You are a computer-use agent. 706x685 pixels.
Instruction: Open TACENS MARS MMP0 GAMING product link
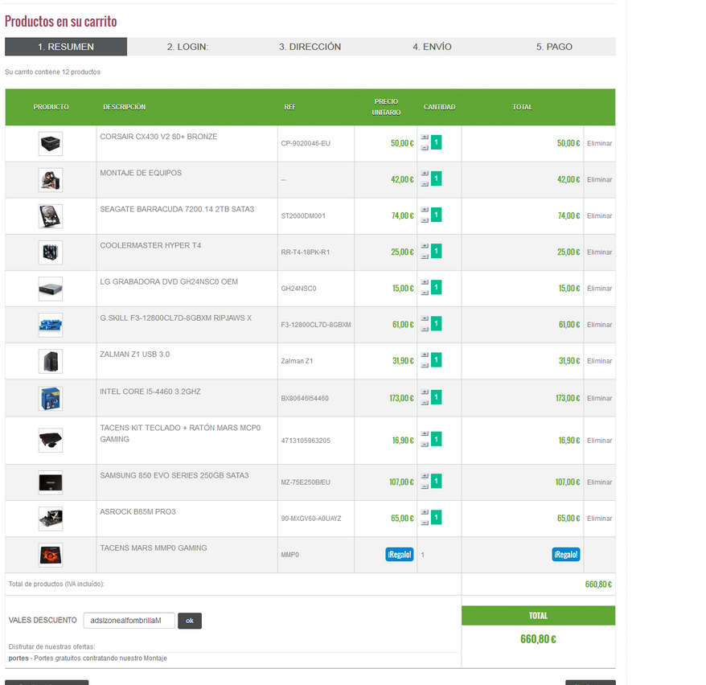coord(154,548)
